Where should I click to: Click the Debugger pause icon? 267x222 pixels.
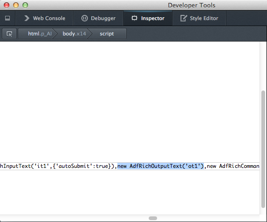coord(85,18)
